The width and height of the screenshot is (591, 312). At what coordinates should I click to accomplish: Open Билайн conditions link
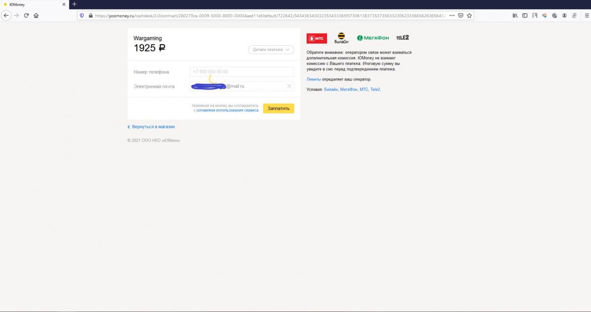[x=331, y=89]
